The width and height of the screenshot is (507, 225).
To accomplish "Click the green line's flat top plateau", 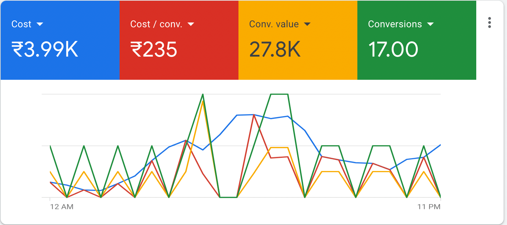I will (x=279, y=94).
